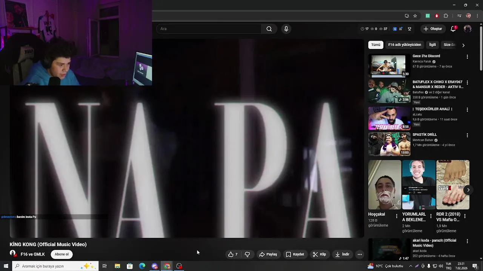Switch TUR TRQ keyboard language
This screenshot has height=271, width=483.
[x=449, y=266]
